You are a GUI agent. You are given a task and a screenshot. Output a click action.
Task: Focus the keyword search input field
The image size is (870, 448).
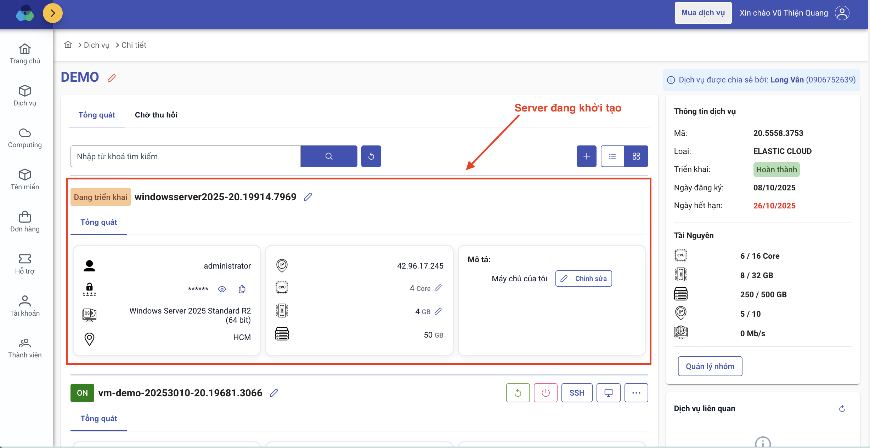185,156
